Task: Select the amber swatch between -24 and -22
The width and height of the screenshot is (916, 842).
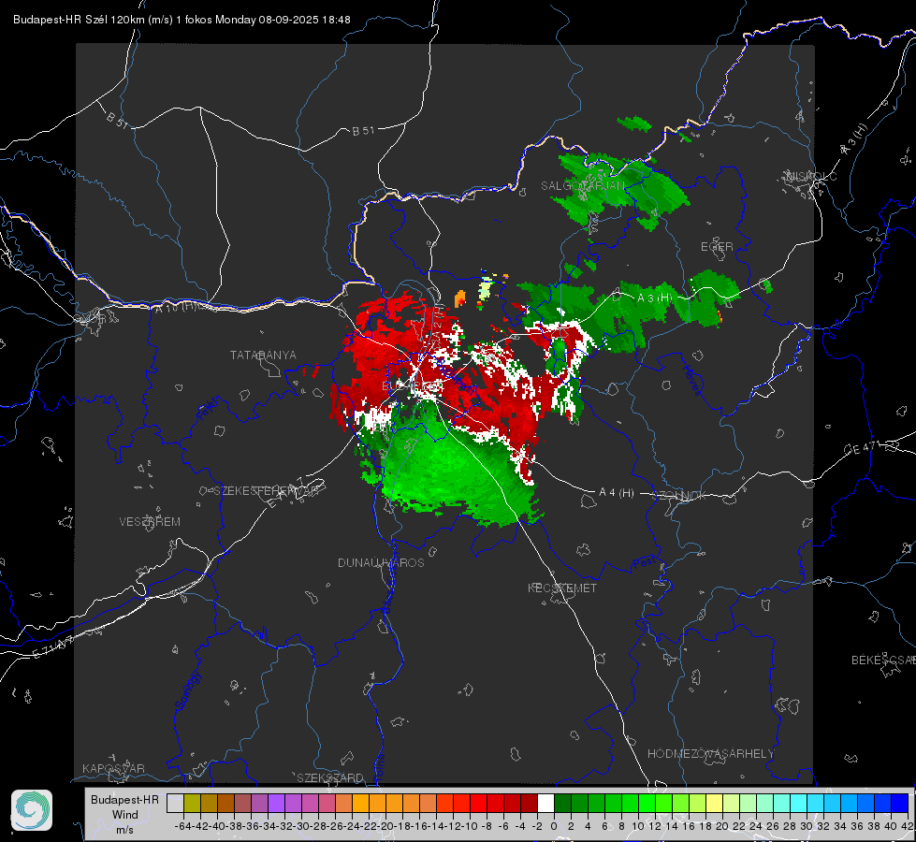Action: (x=360, y=803)
